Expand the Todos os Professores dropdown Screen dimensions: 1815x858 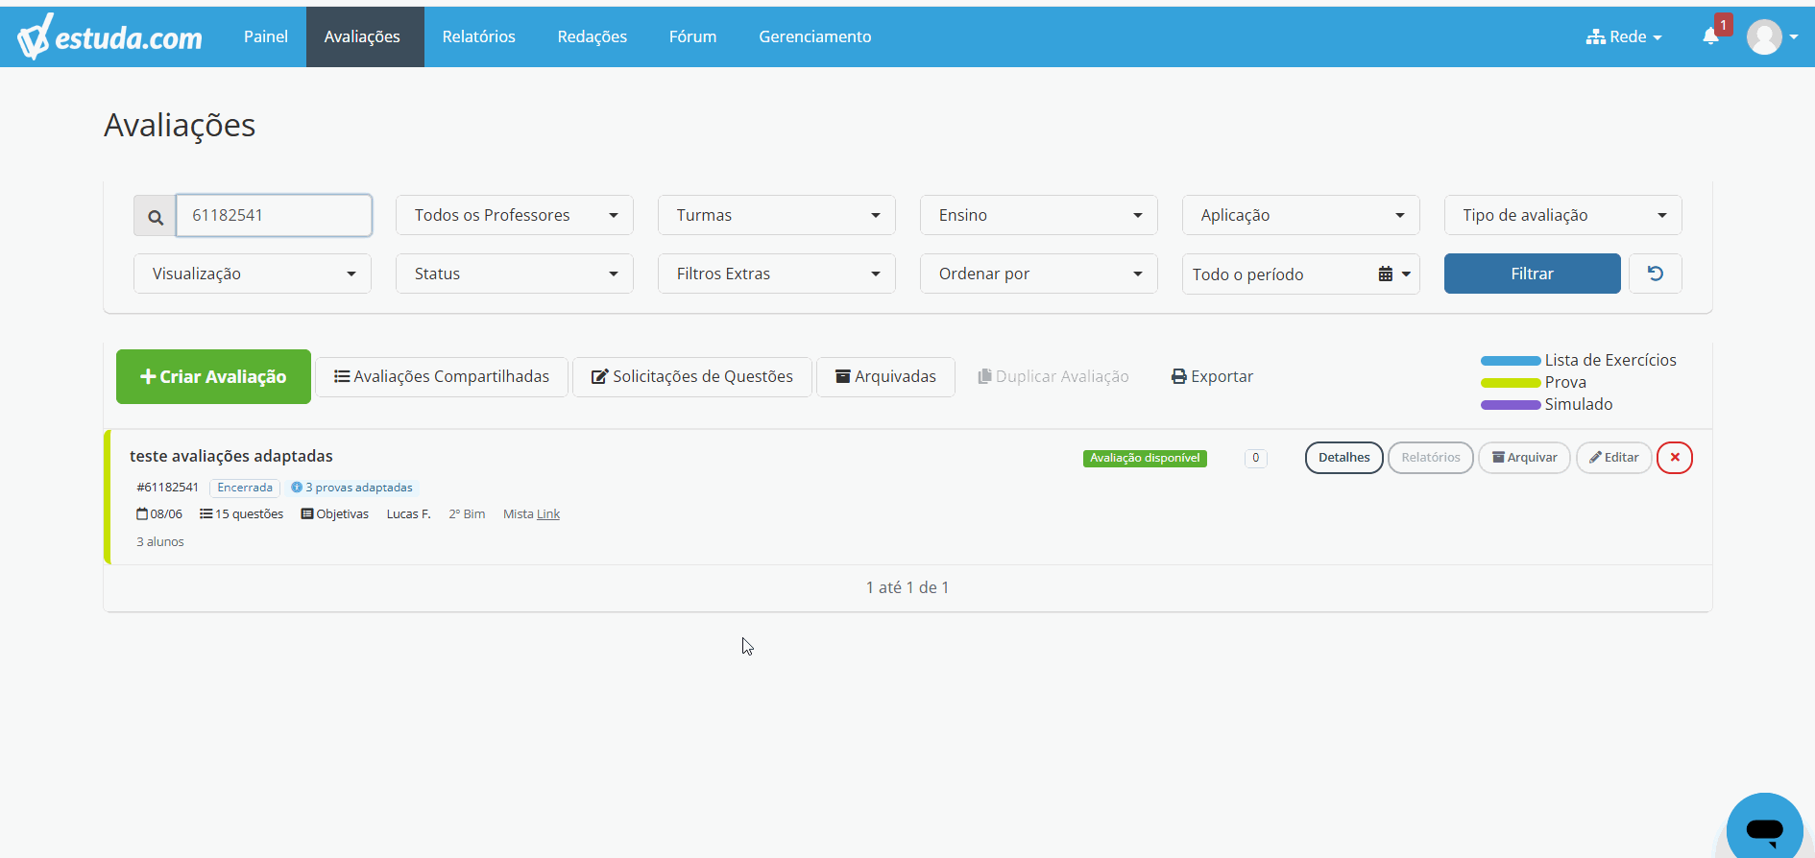(x=515, y=215)
